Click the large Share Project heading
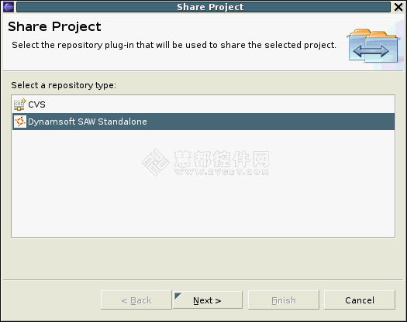 54,26
